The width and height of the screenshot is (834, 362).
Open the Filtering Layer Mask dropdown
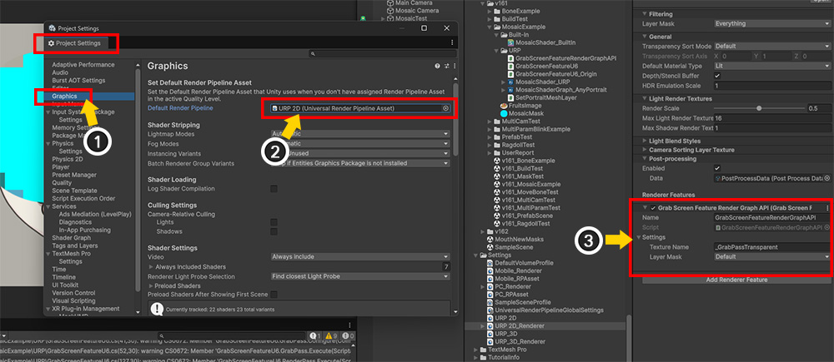(771, 24)
